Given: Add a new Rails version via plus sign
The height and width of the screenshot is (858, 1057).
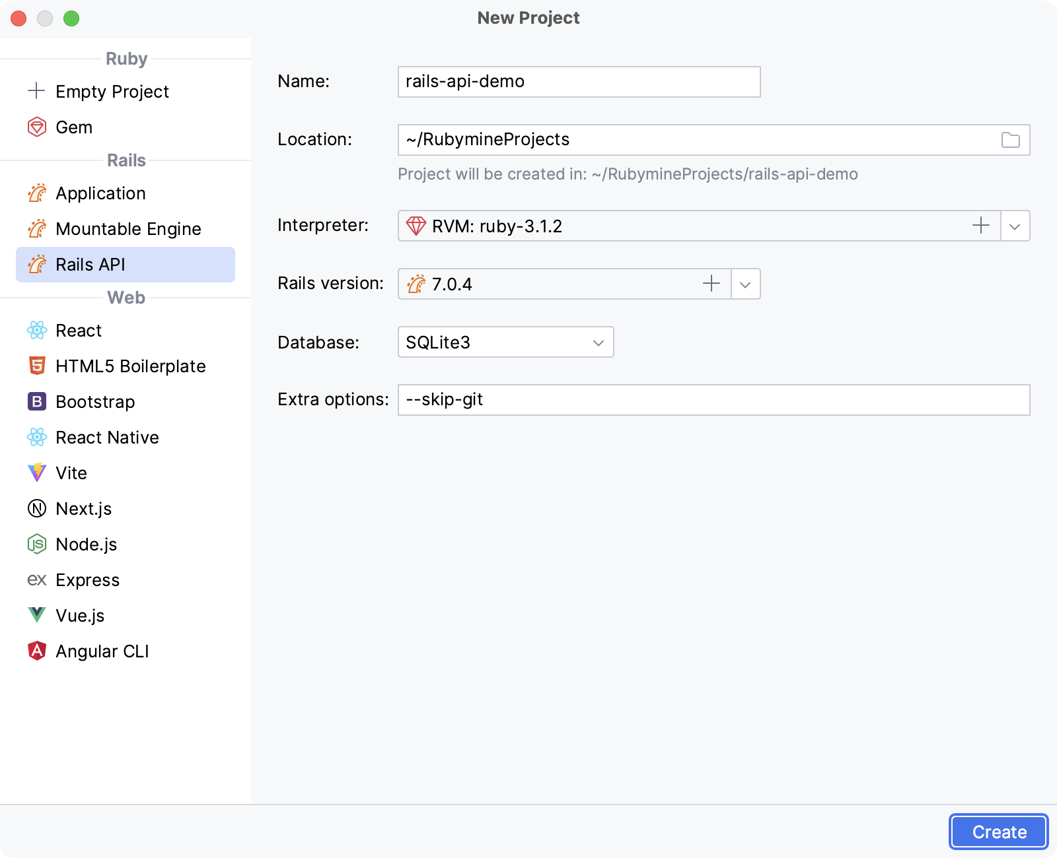Looking at the screenshot, I should (x=711, y=284).
